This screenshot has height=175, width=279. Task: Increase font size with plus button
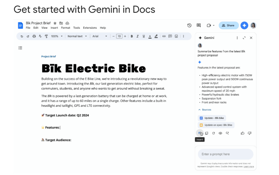tap(125, 36)
